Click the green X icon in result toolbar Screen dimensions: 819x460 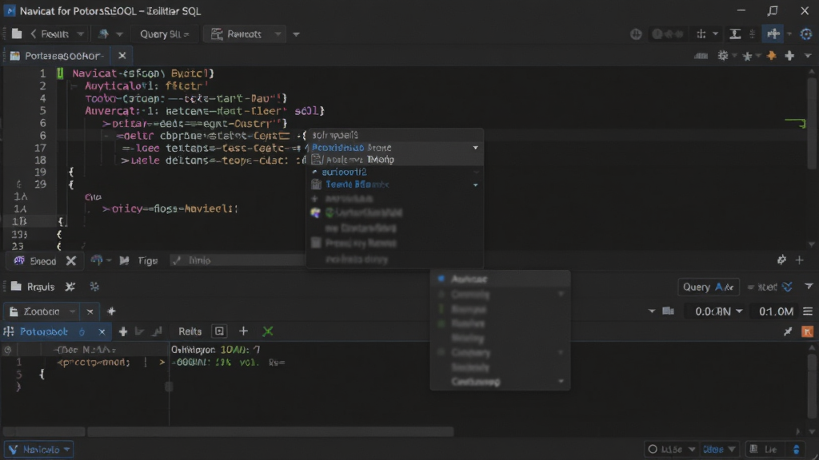tap(268, 331)
